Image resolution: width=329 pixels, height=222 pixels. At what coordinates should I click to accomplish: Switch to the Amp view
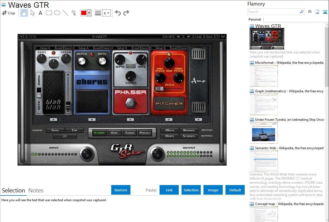(114, 133)
